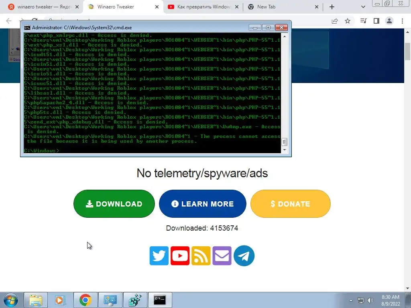This screenshot has width=411, height=308.
Task: Launch Windows Media Player from taskbar
Action: coord(59,300)
